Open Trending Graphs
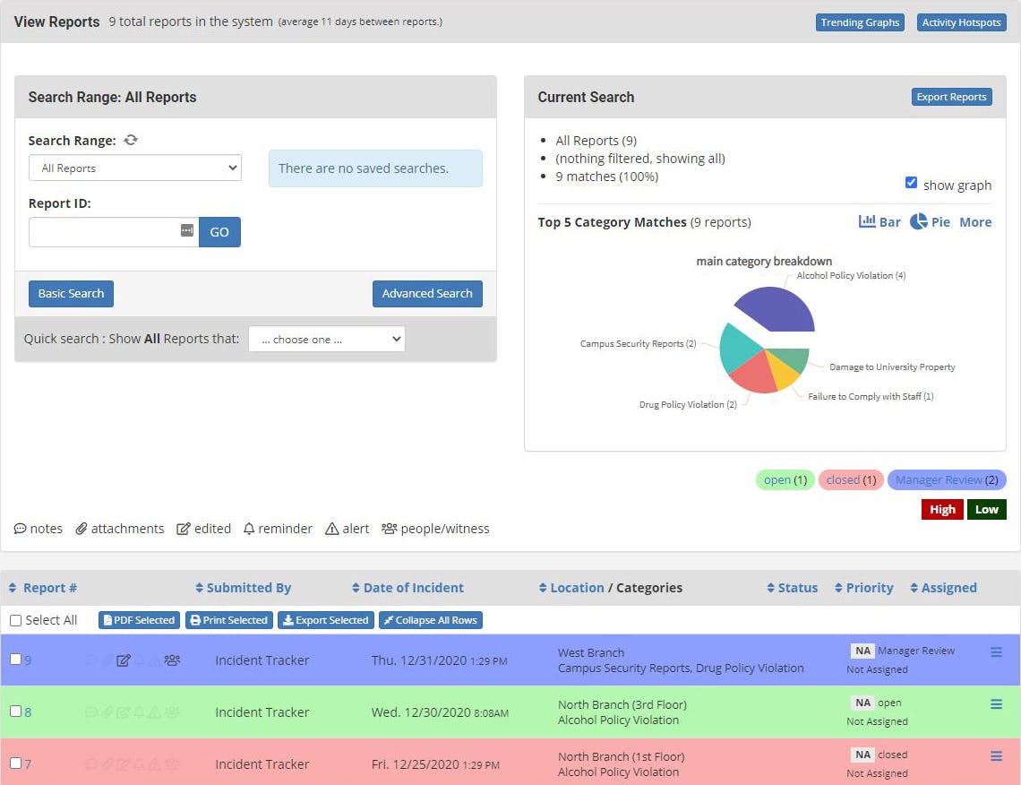Screen dimensions: 1021x785 860,22
